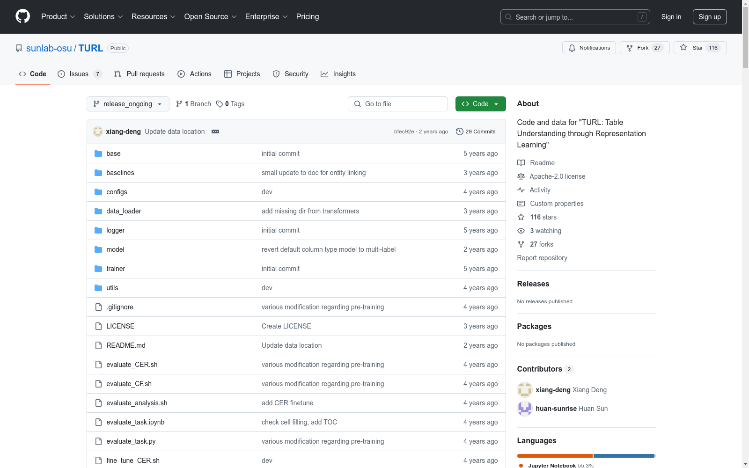Click the forks icon in About
Screen dimensions: 749x468
tap(521, 244)
